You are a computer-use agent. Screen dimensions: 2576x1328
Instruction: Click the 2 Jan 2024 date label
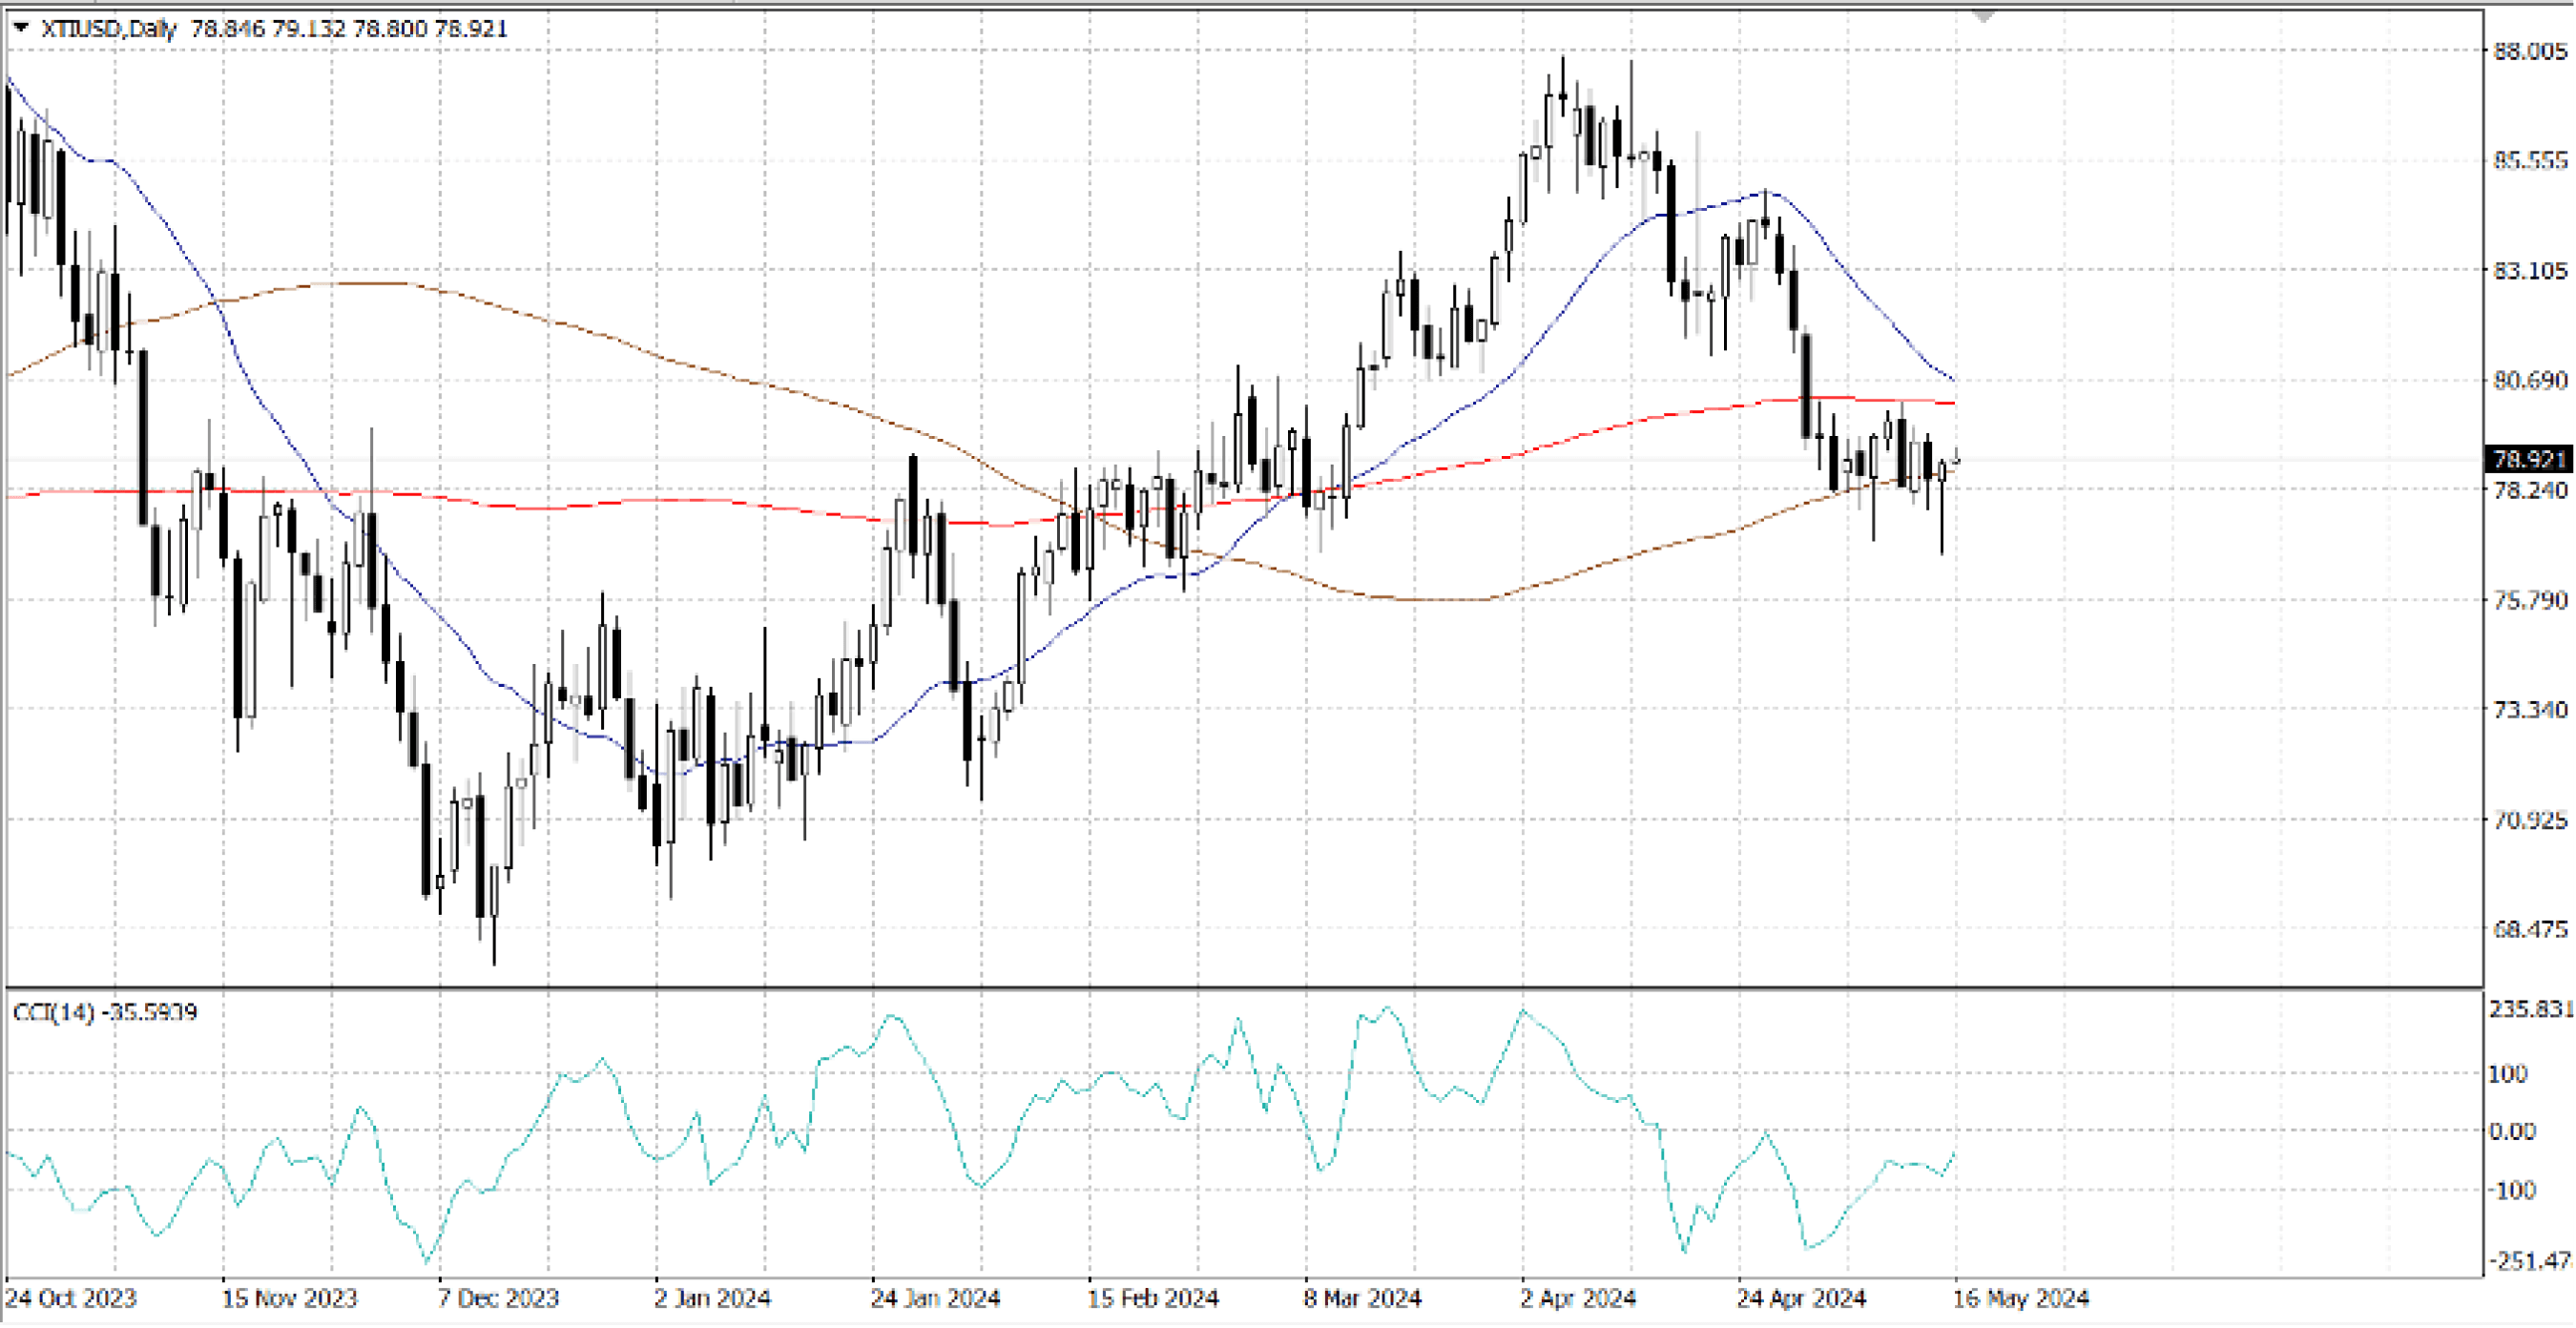(x=712, y=1298)
